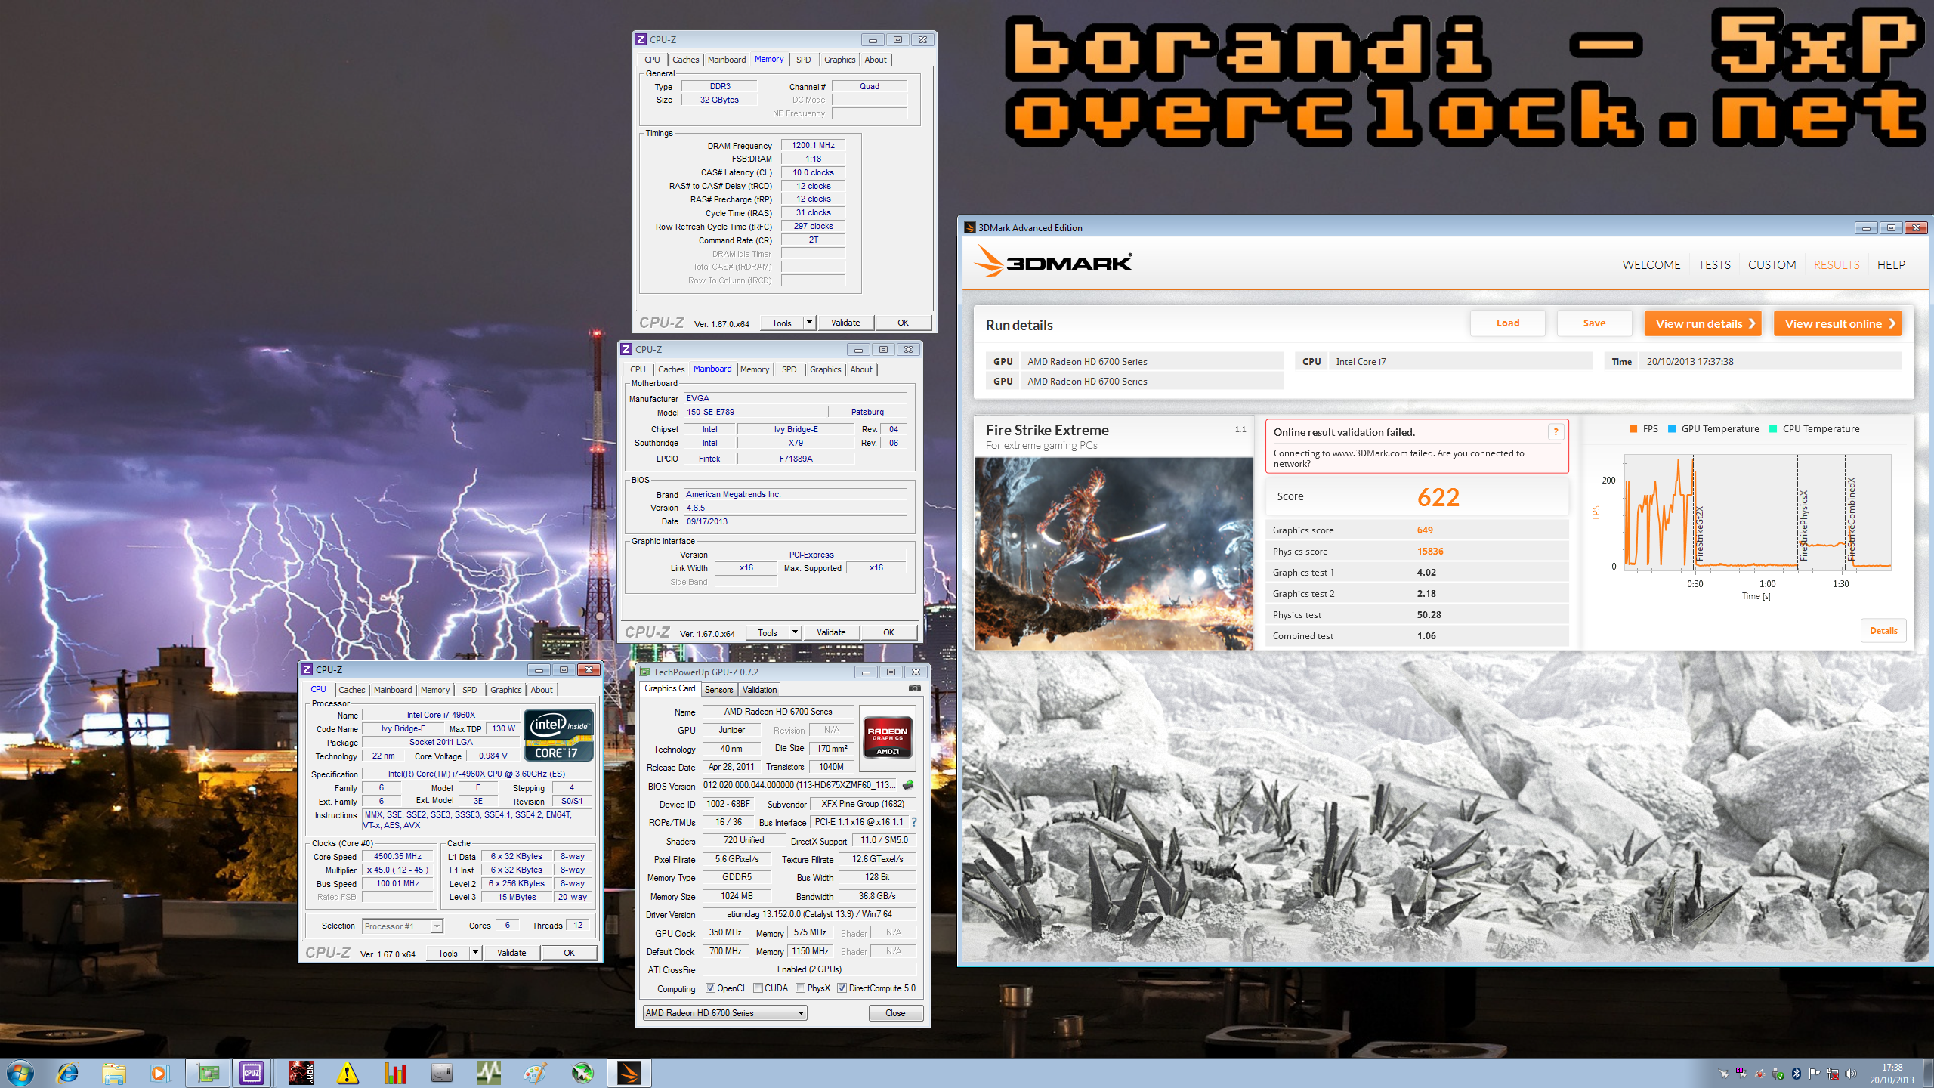Click the GPU-Z screenshot camera icon
This screenshot has height=1088, width=1934.
(914, 688)
